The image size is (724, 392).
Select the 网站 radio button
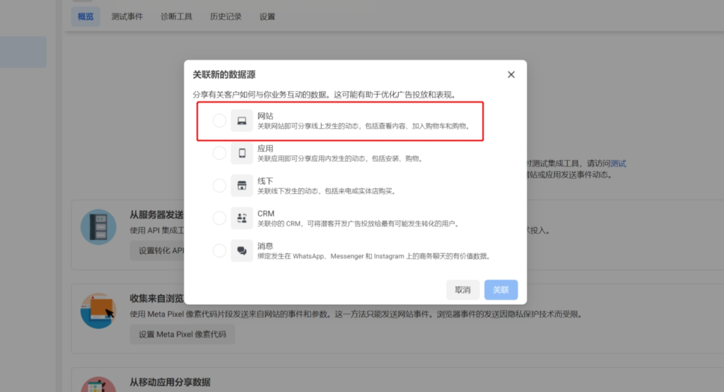tap(219, 121)
